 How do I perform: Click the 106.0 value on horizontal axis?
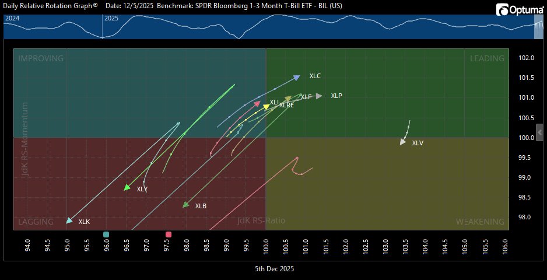tap(504, 247)
